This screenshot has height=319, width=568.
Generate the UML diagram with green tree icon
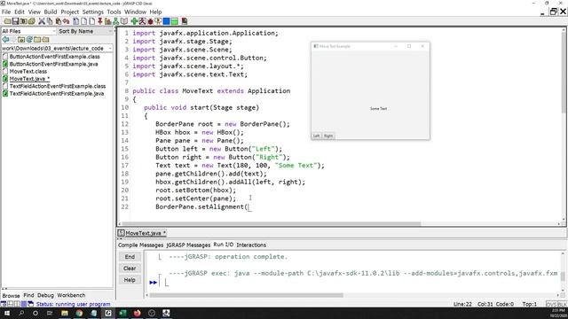pos(115,21)
